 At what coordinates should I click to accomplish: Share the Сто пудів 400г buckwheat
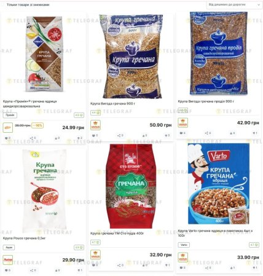(120, 265)
